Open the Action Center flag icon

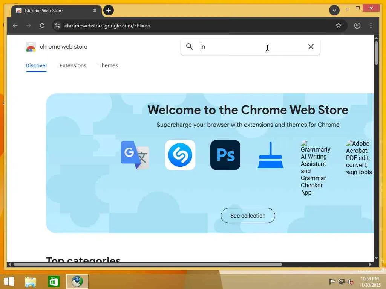[x=332, y=282]
